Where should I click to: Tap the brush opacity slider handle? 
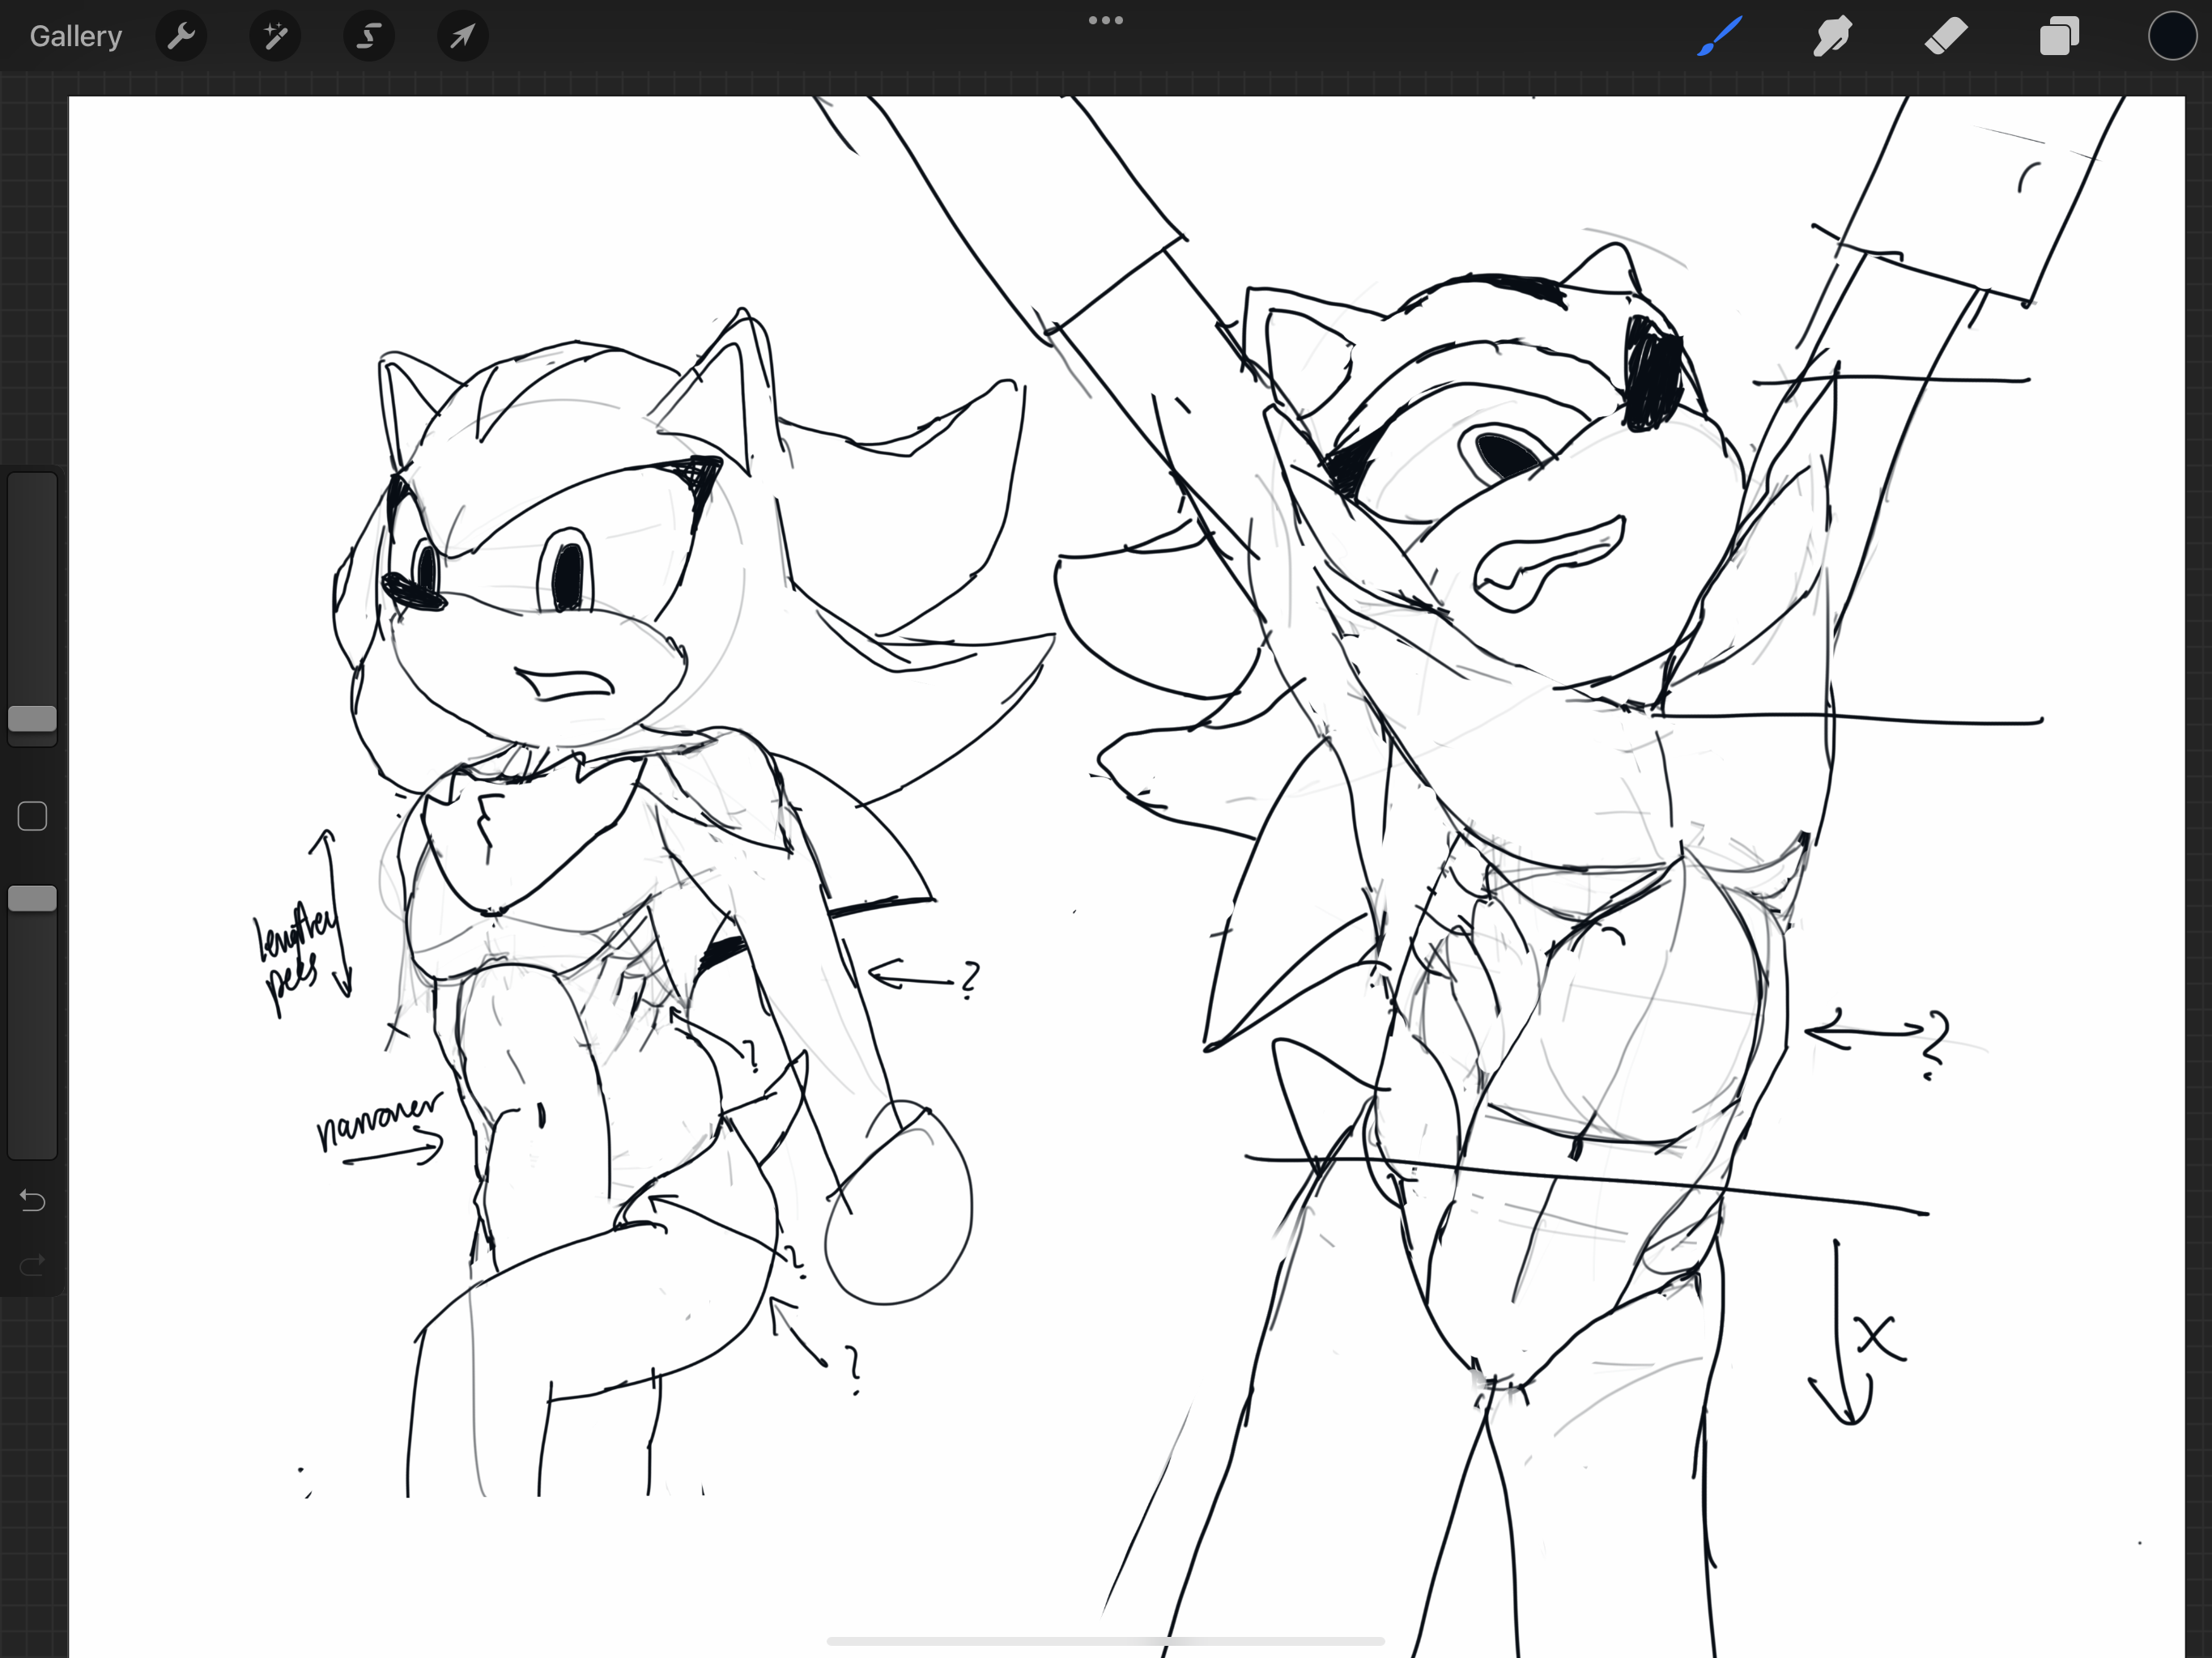(32, 898)
